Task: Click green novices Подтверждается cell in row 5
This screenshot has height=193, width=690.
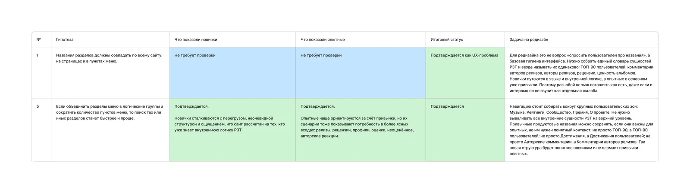Action: point(232,130)
